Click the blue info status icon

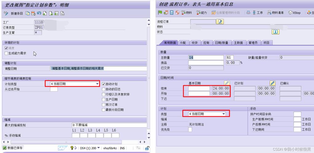(275, 32)
